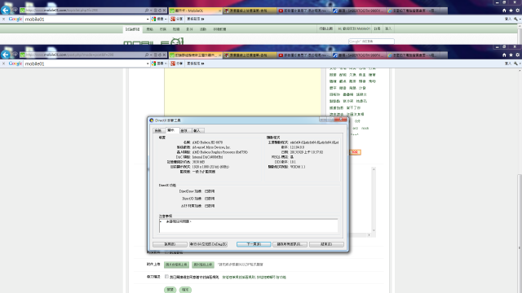This screenshot has height=293, width=522.
Task: Open the Google toolbar search box dropdown in front window
Action: point(148,63)
